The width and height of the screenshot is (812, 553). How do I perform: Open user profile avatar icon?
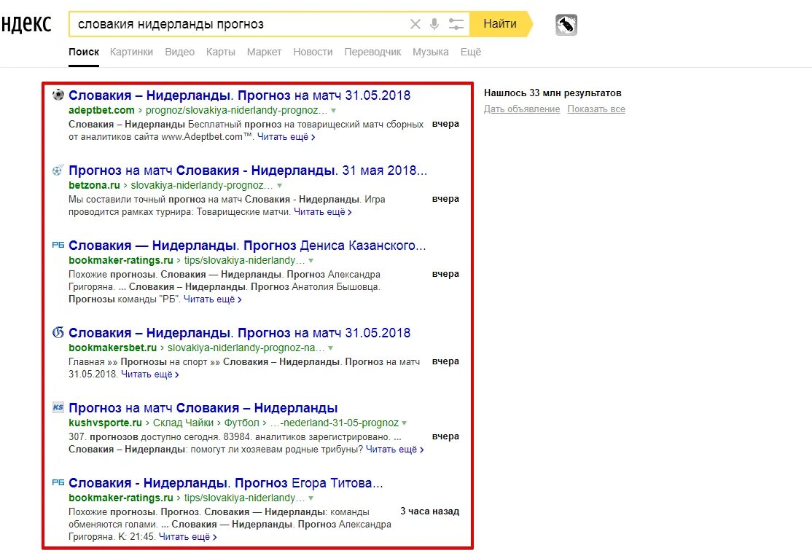pos(566,24)
